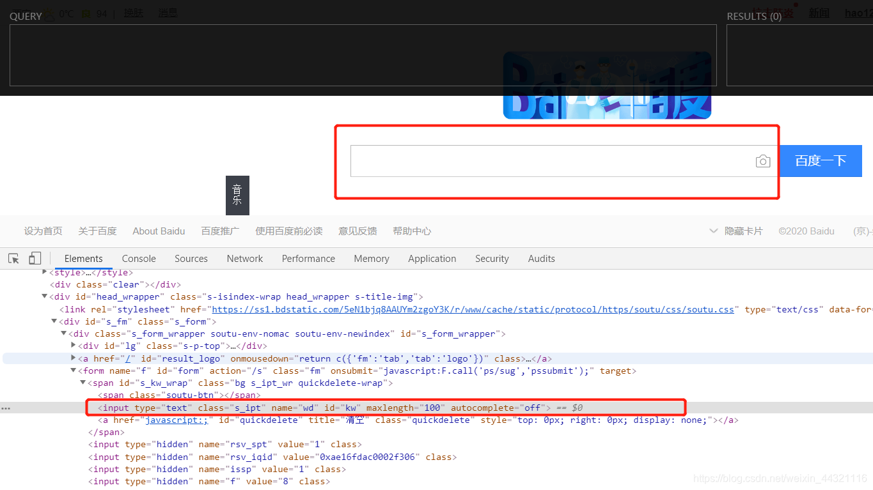
Task: Click the Baidu logo image
Action: (607, 86)
